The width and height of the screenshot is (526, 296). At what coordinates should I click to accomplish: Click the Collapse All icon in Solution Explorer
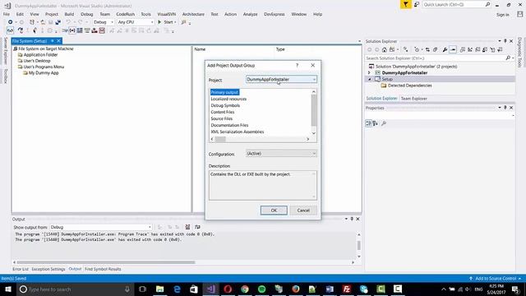coord(435,49)
